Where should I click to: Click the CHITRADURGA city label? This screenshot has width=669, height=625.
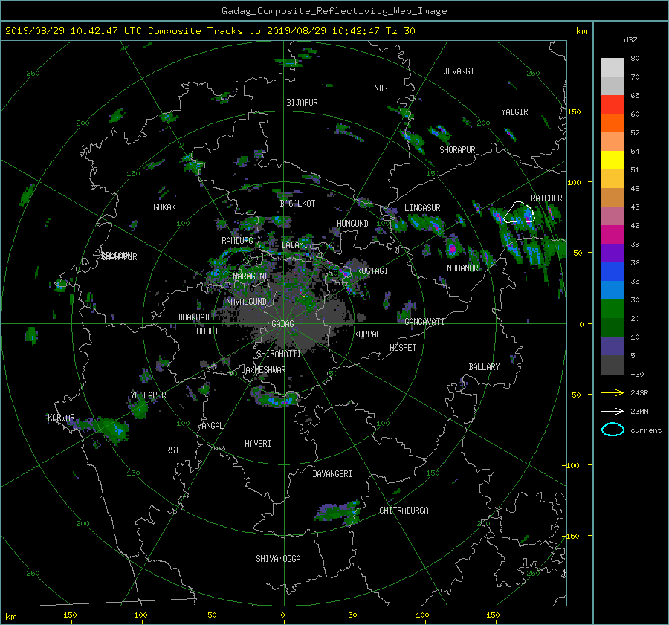(x=404, y=511)
